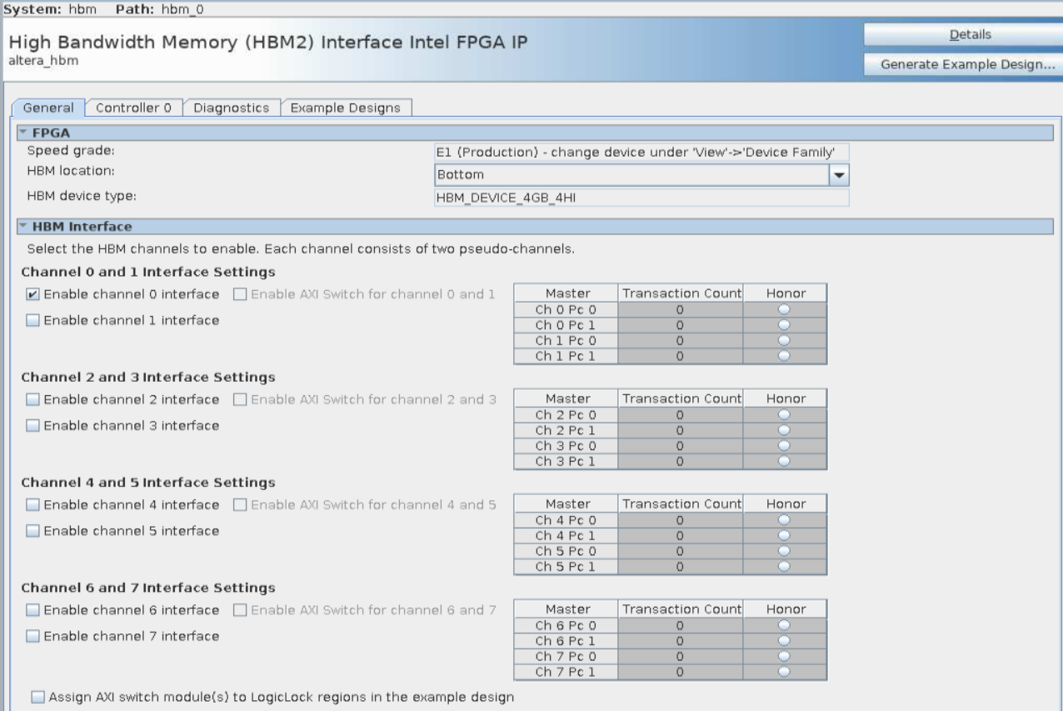Select Honor radio for Ch 1 Pc 0
This screenshot has width=1063, height=711.
pos(785,340)
